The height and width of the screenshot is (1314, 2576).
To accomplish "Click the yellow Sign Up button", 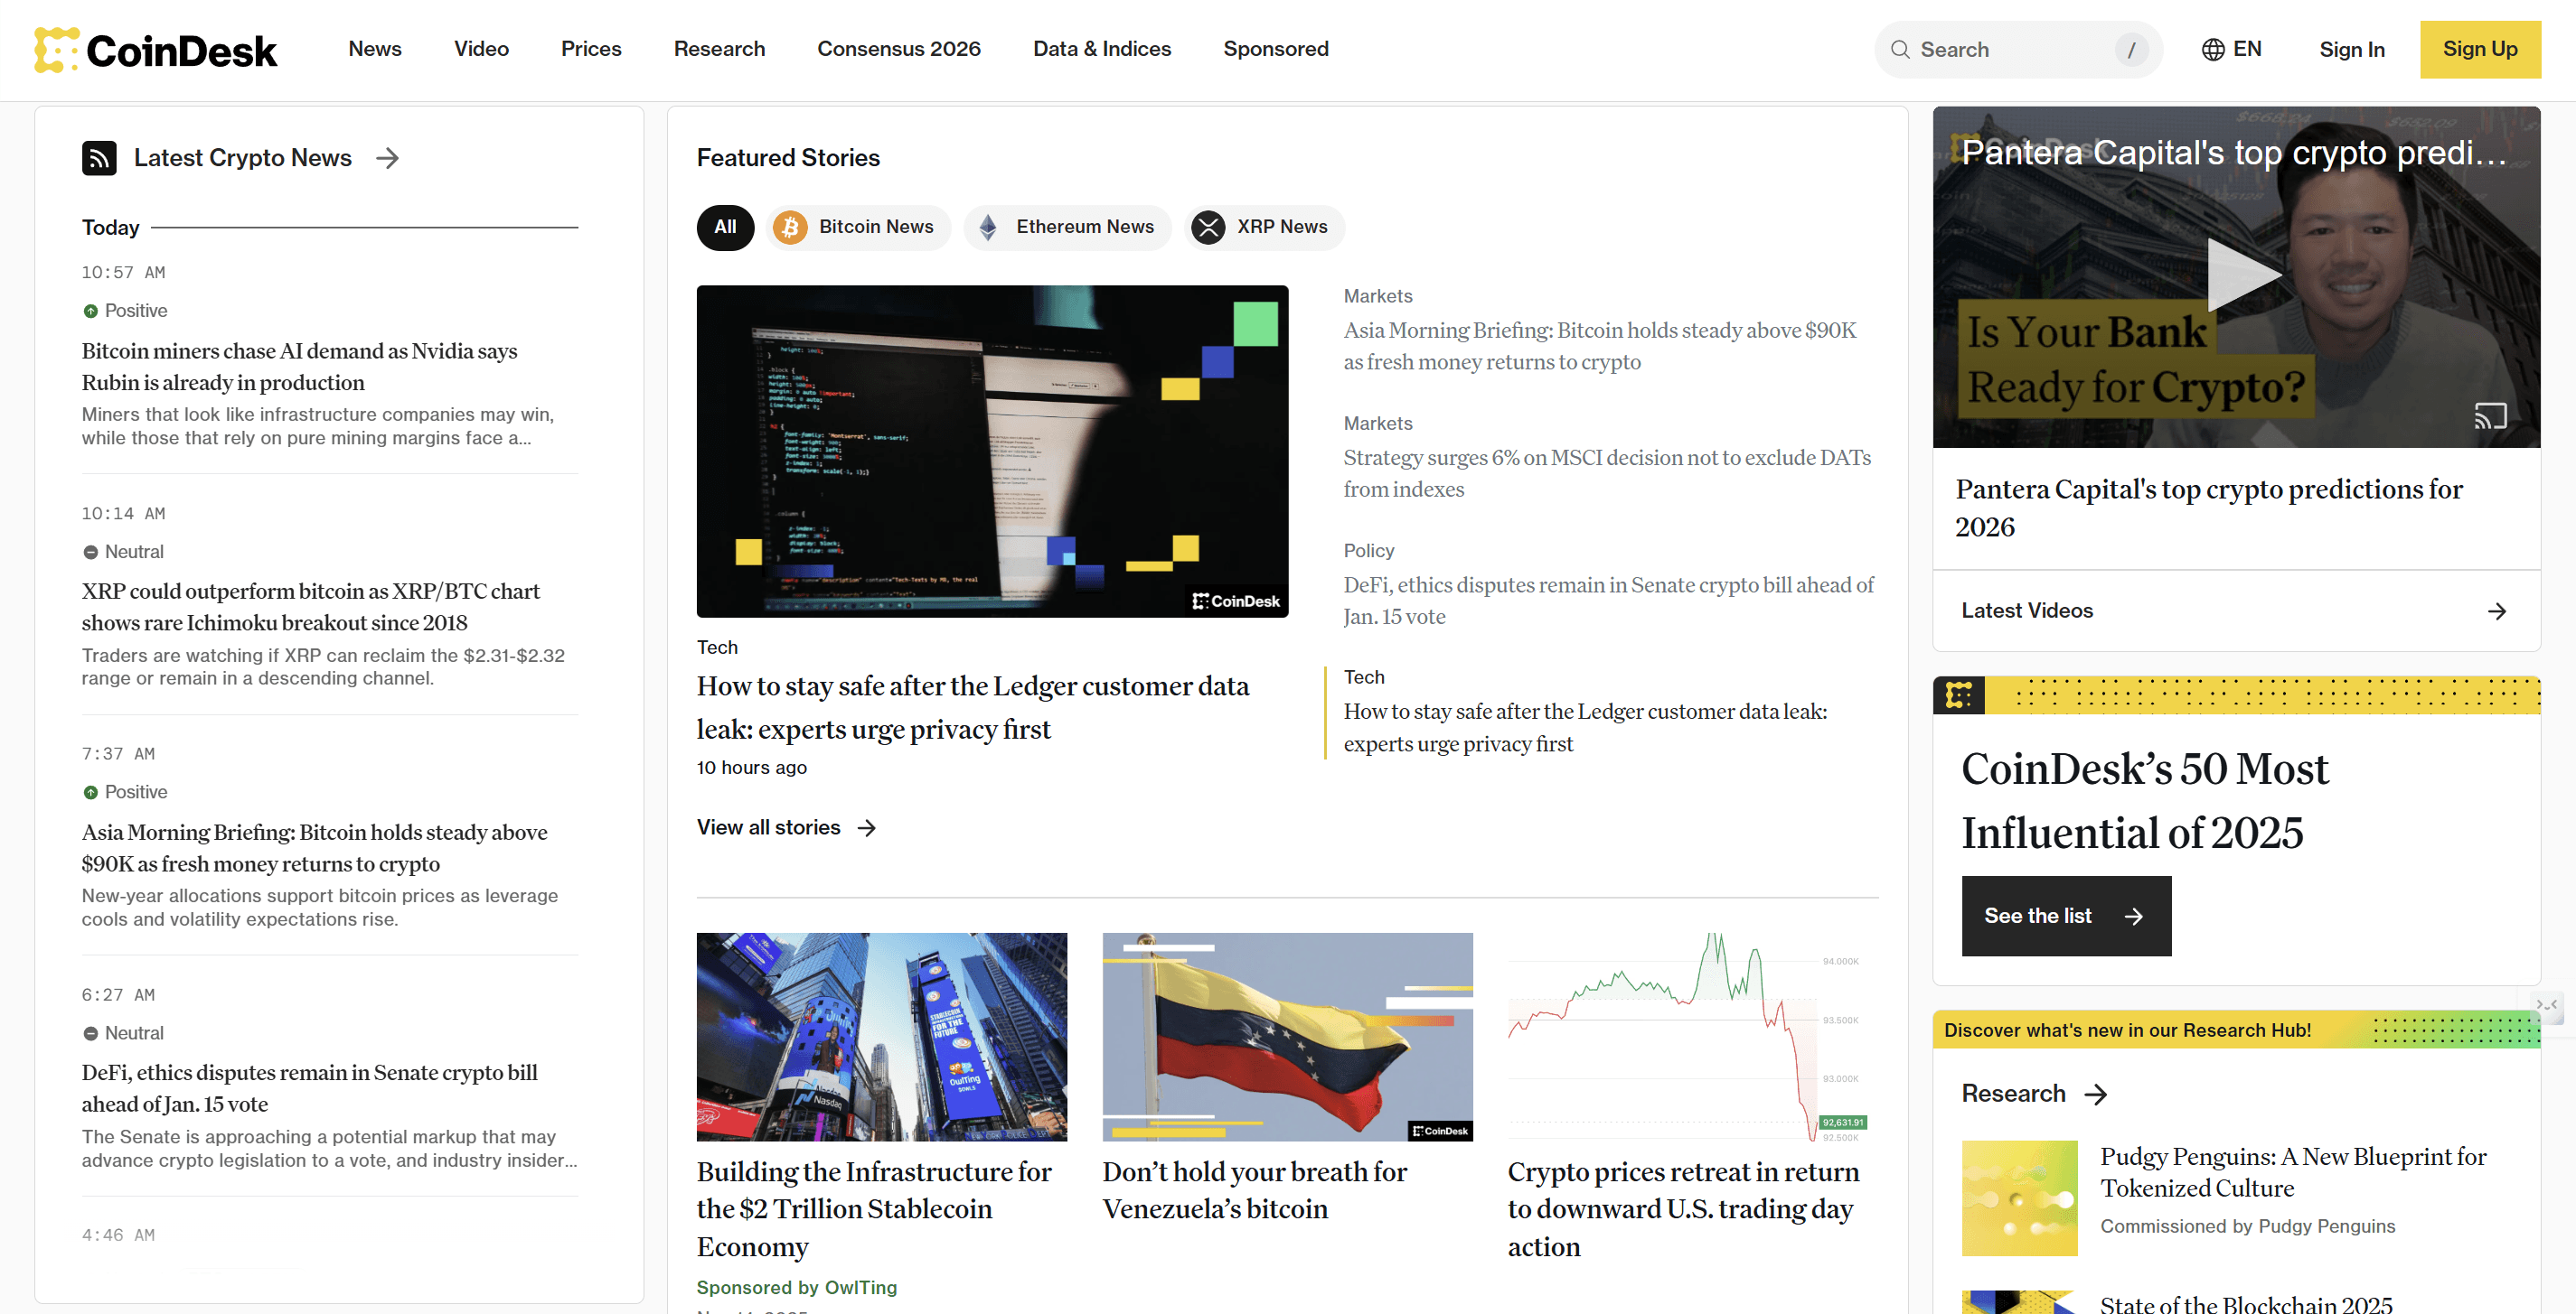I will coord(2479,49).
